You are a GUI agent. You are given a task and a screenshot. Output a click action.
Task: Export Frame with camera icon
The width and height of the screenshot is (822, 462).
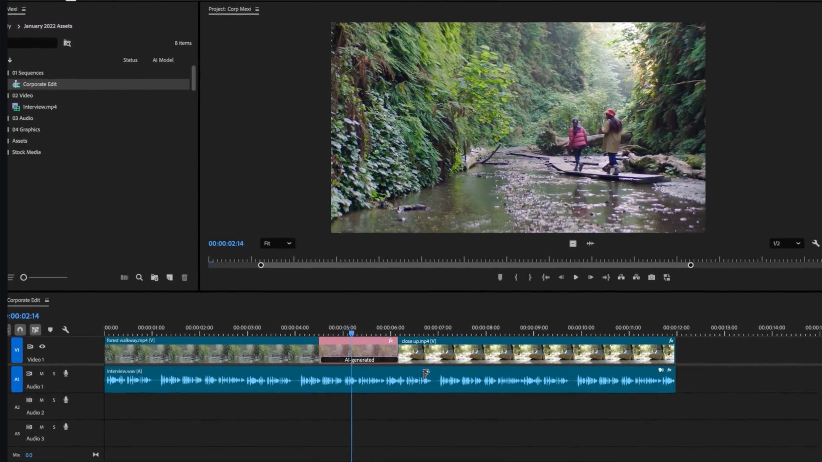(651, 278)
